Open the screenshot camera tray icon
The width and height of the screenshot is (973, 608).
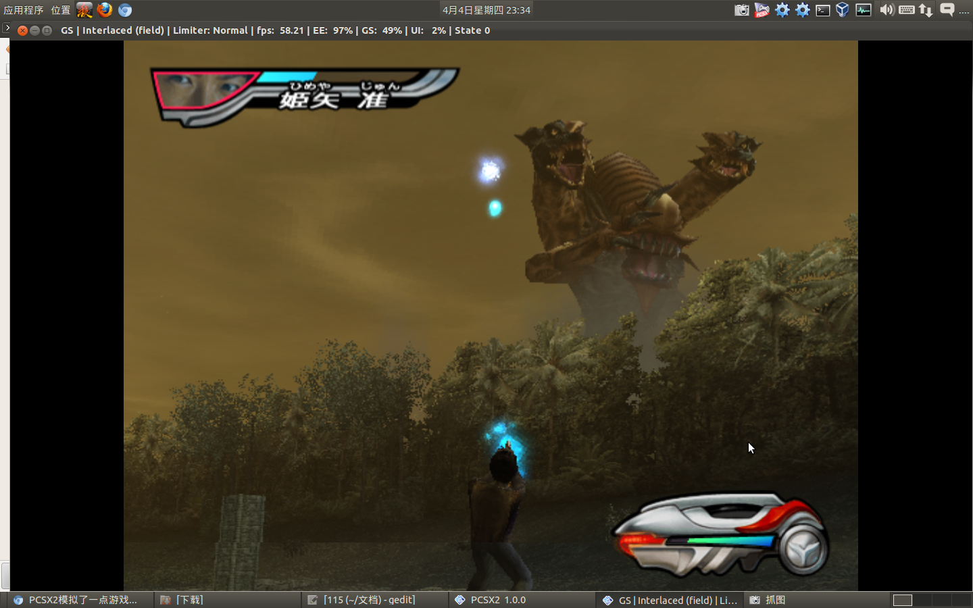(742, 10)
